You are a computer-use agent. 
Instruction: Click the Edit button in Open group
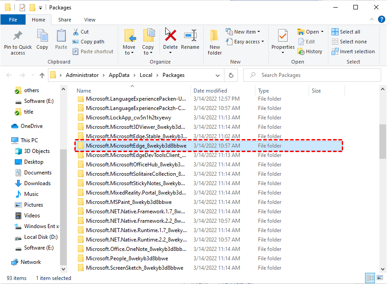306,42
